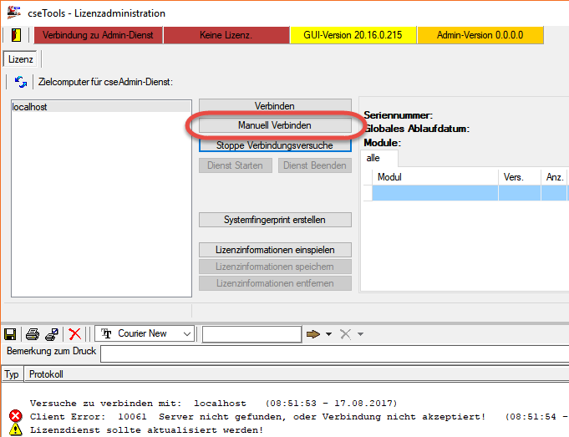The image size is (569, 437).
Task: Click the search forward arrow icon
Action: point(313,333)
